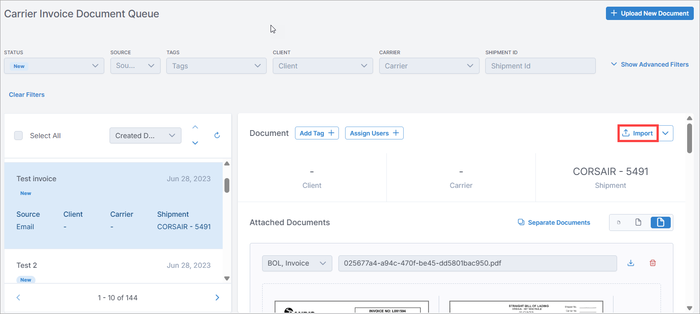700x314 pixels.
Task: Open the Status filter dropdown
Action: coord(54,66)
